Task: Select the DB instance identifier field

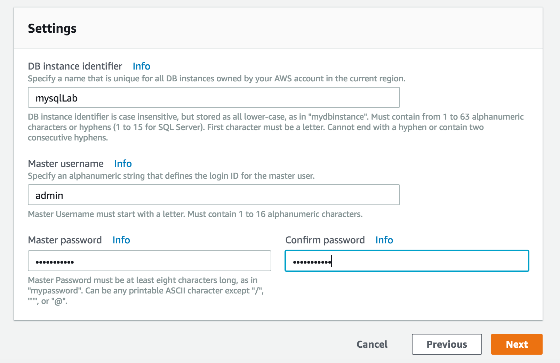Action: (x=213, y=98)
